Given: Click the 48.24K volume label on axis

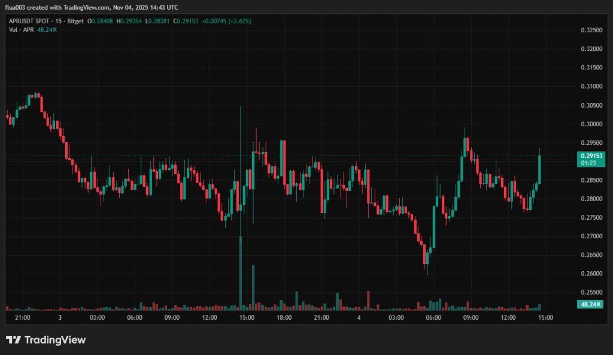Looking at the screenshot, I should (591, 305).
